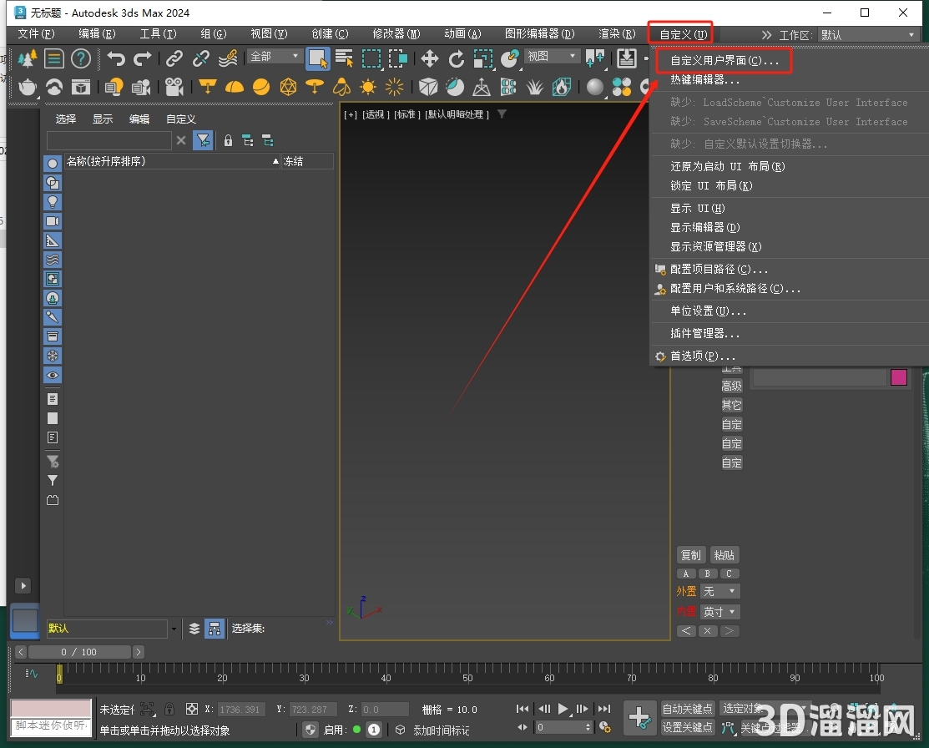Click the Undo arrow icon
The height and width of the screenshot is (748, 929).
(x=116, y=58)
